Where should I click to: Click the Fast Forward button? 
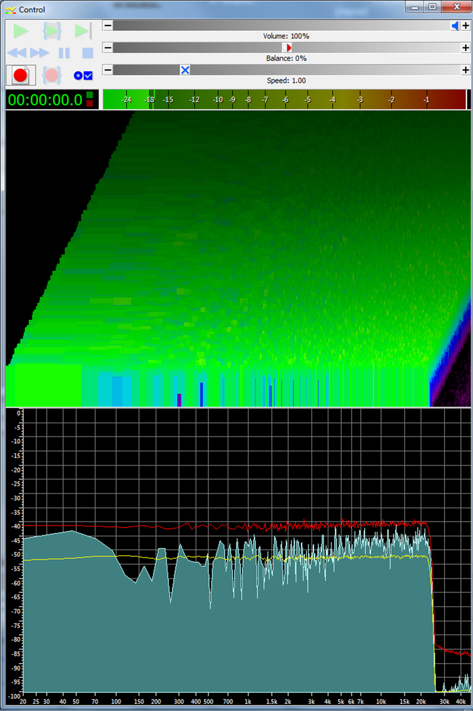[40, 53]
